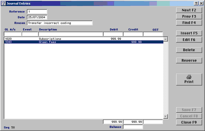Click the disabled Cancel F8 button

click(189, 116)
